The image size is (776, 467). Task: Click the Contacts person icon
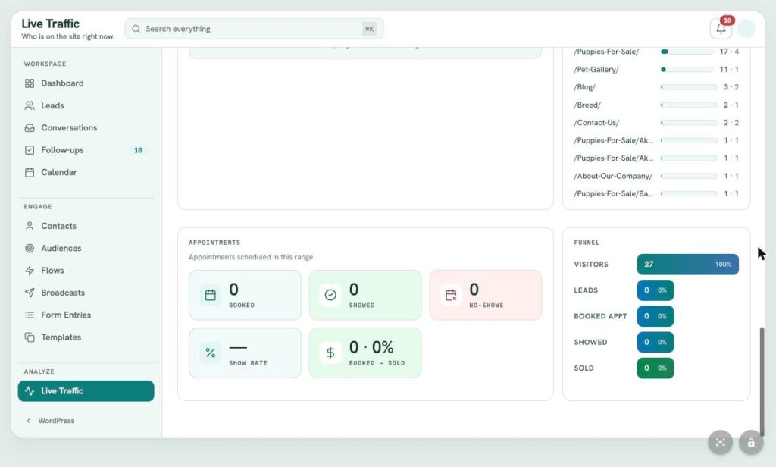pos(30,226)
